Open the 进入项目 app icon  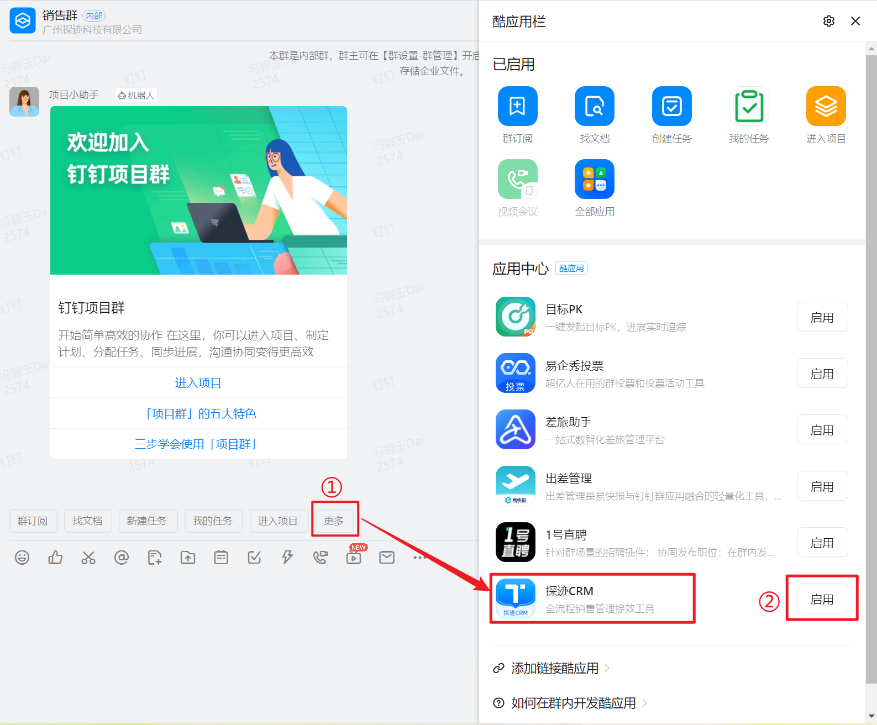point(826,106)
